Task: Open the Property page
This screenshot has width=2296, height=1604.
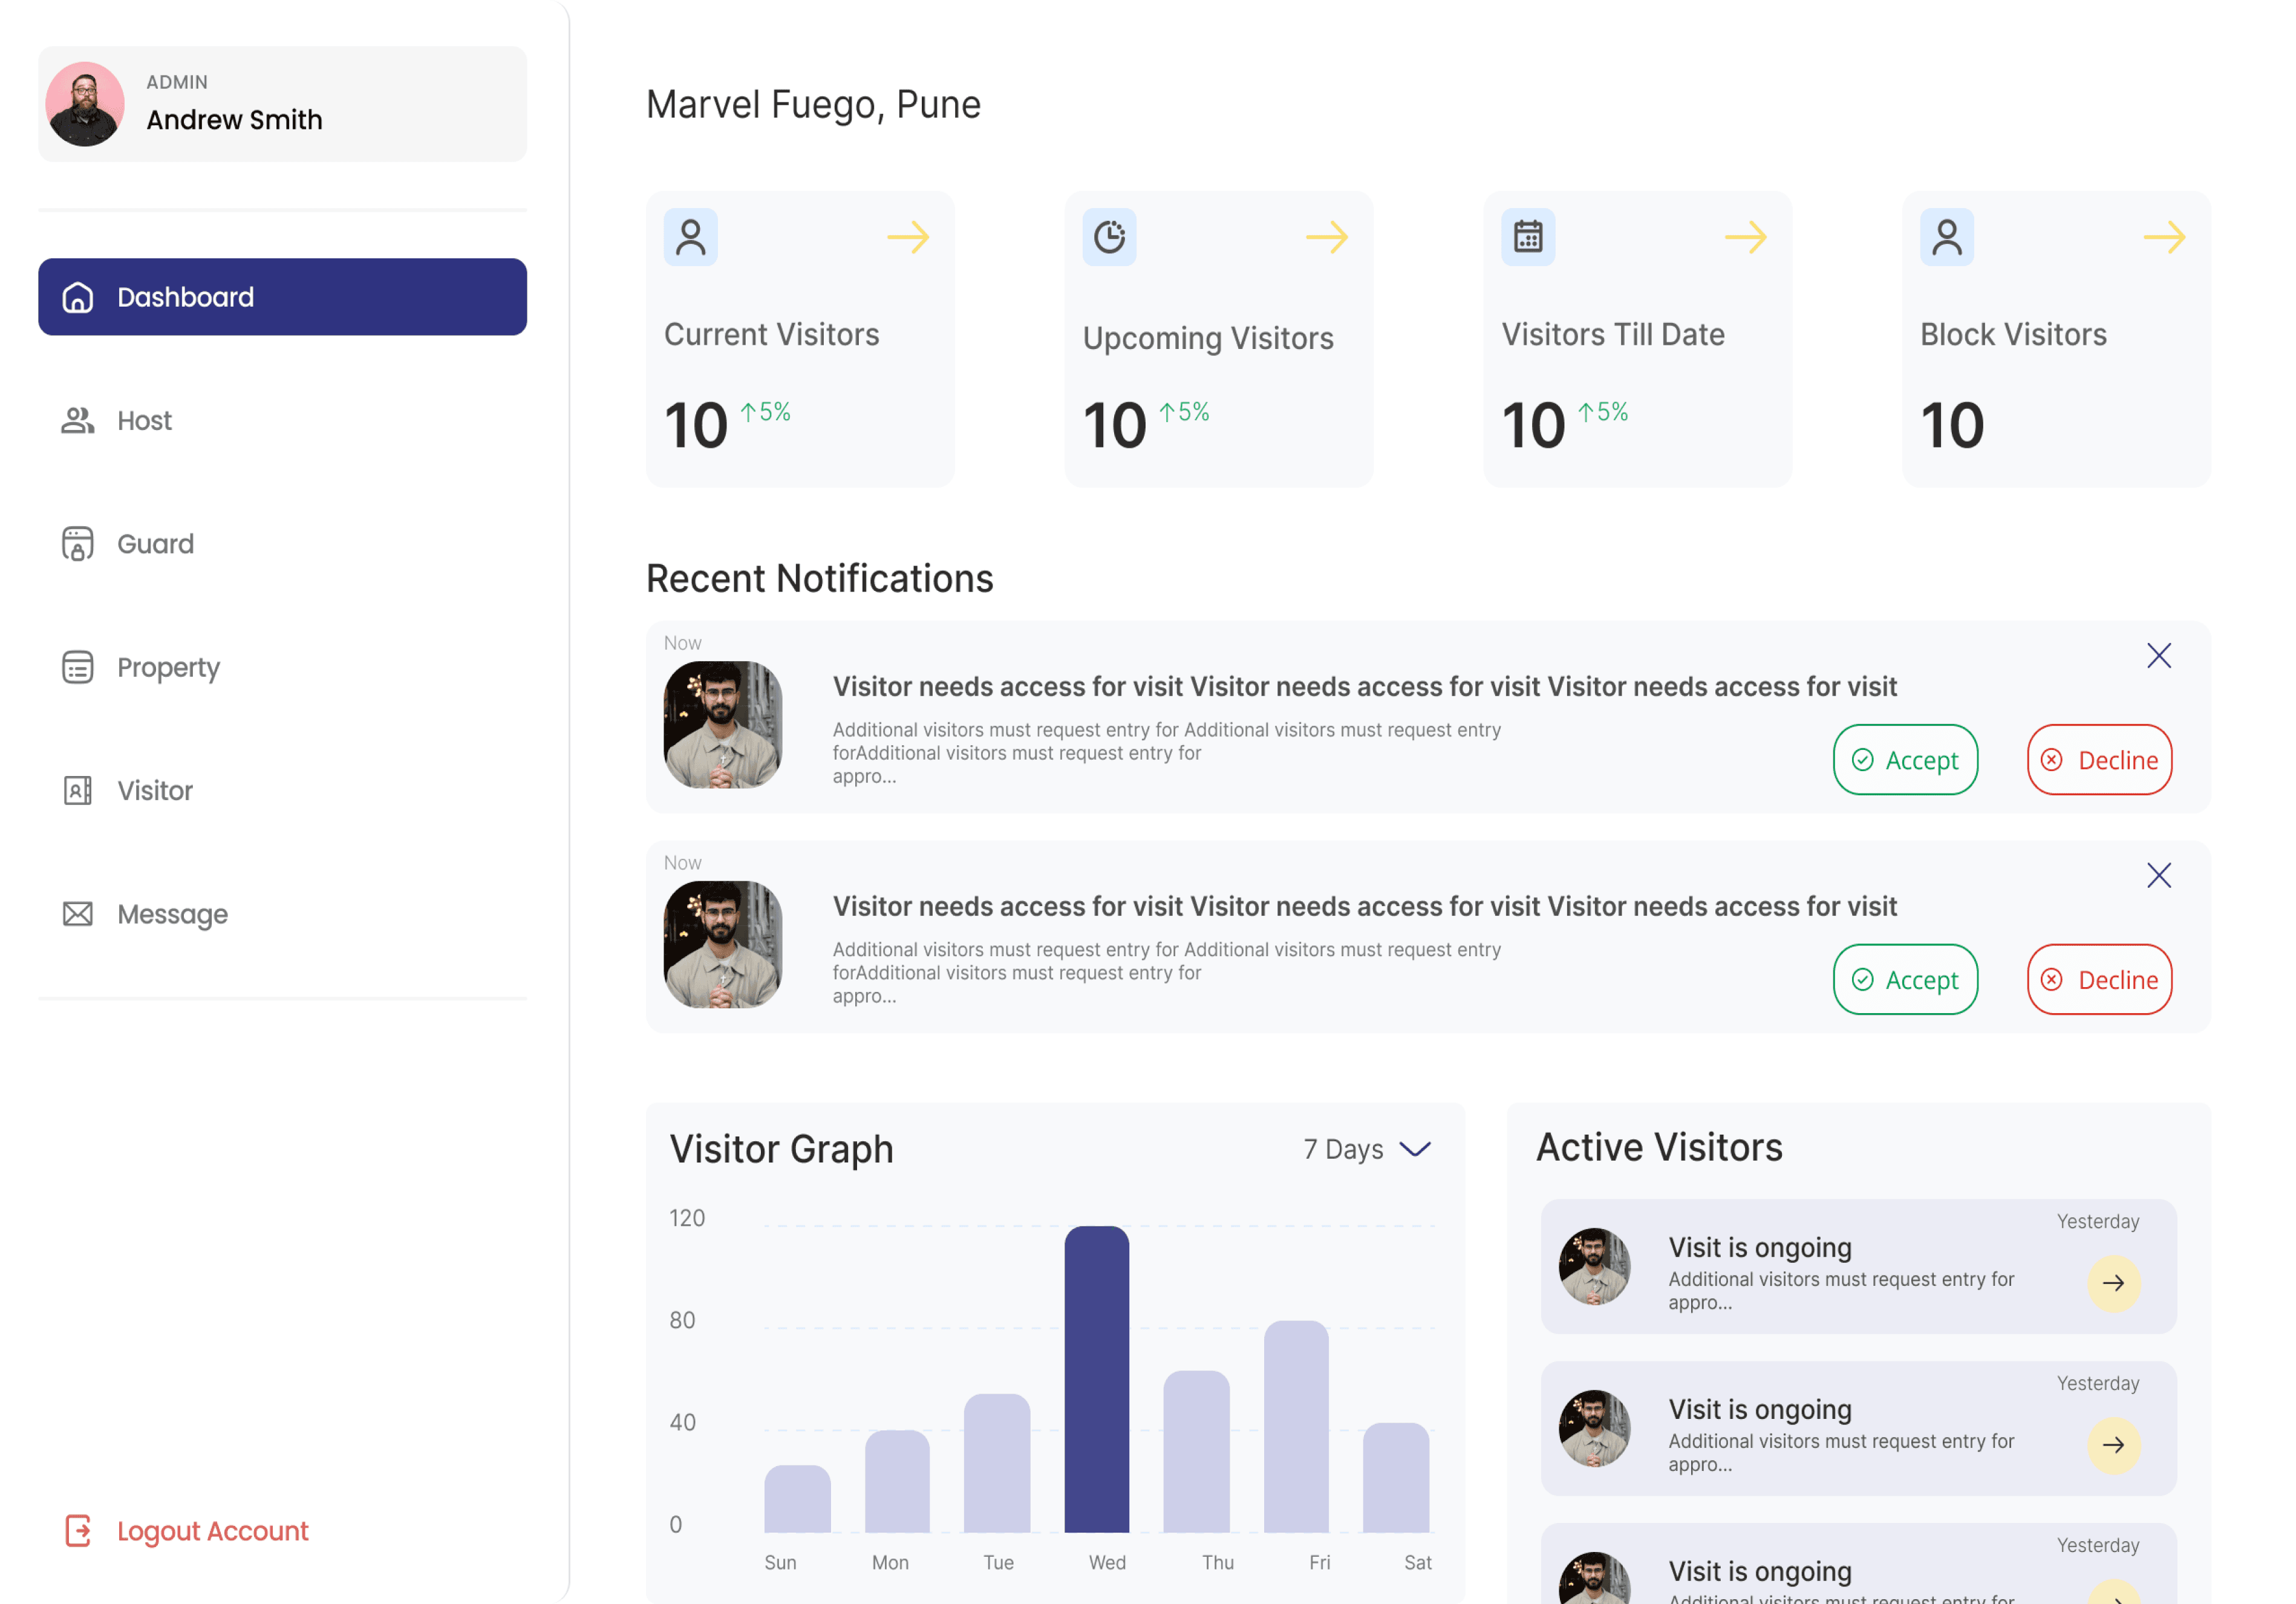Action: (167, 667)
